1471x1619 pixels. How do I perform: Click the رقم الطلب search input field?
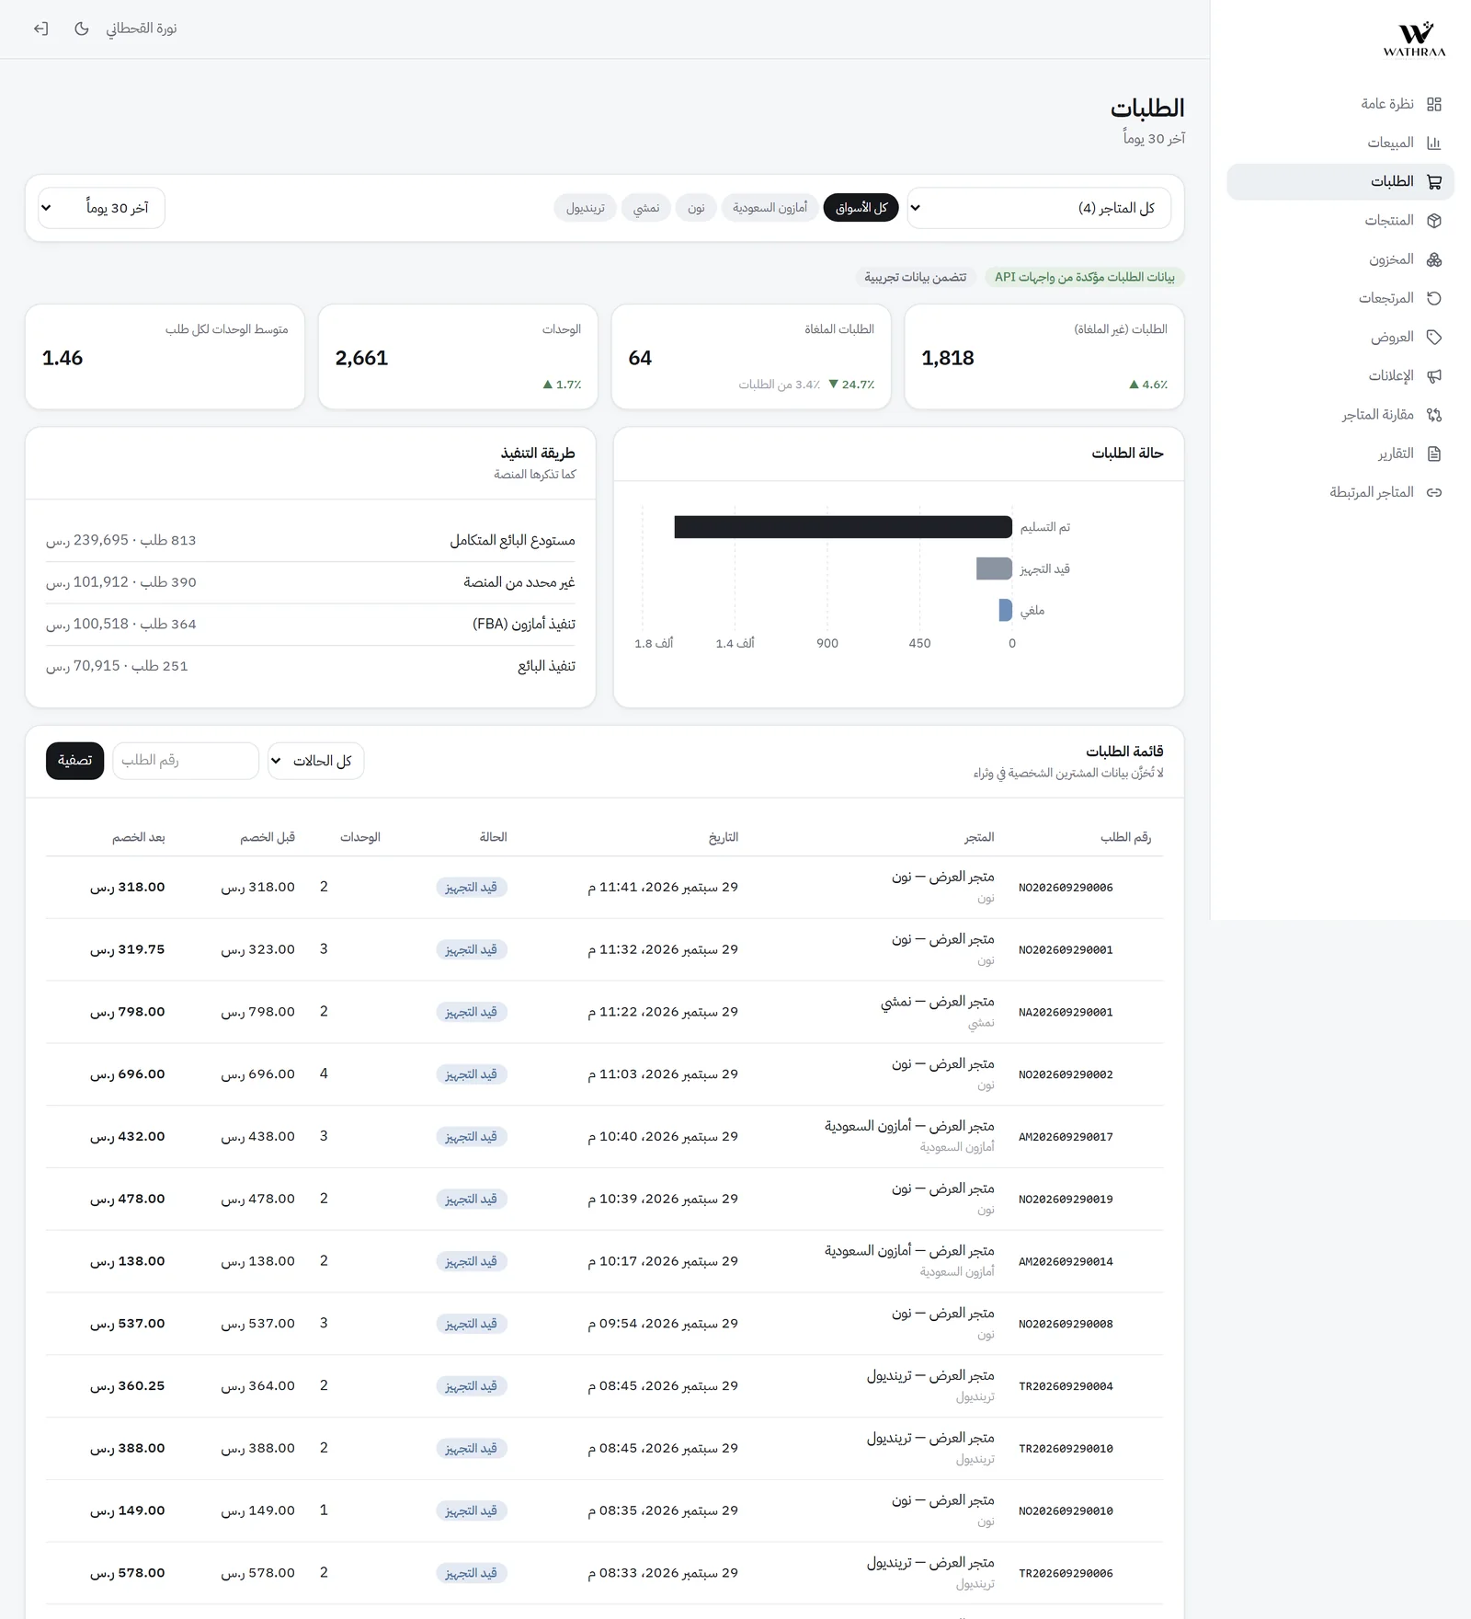point(186,761)
